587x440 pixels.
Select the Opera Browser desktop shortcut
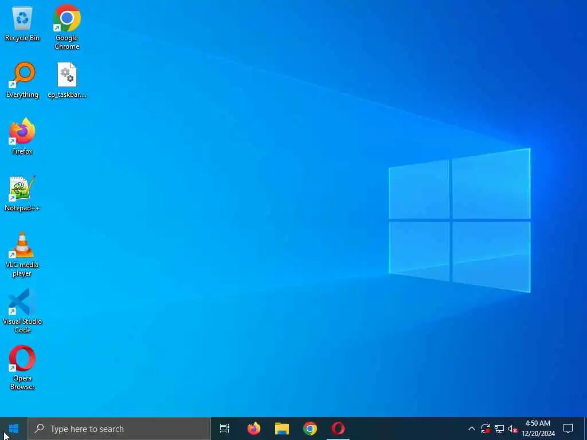pos(22,368)
